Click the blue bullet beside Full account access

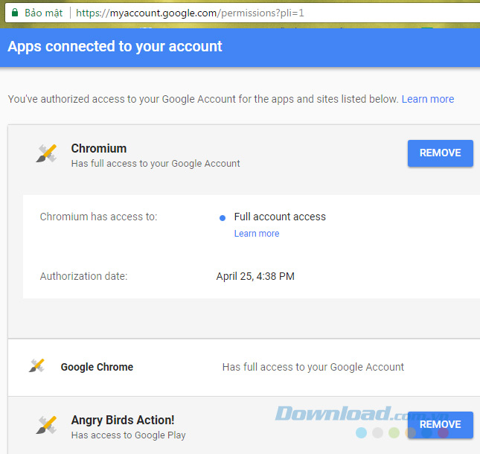[x=223, y=218]
